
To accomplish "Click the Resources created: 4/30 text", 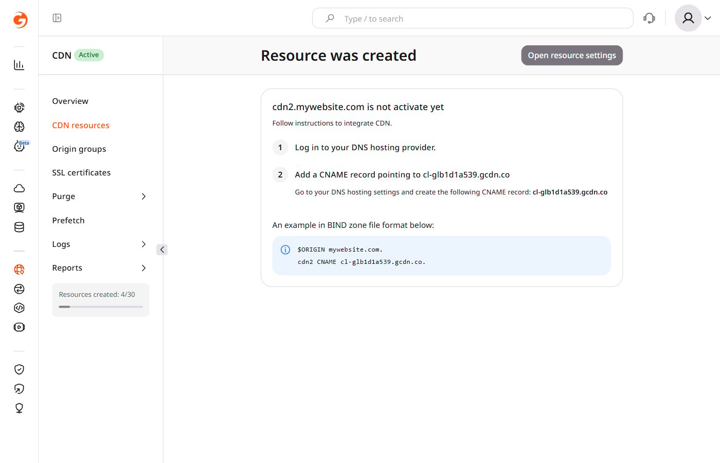I will (97, 295).
